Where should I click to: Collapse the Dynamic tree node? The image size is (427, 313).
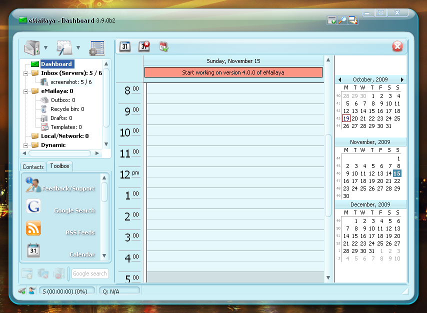pos(25,145)
